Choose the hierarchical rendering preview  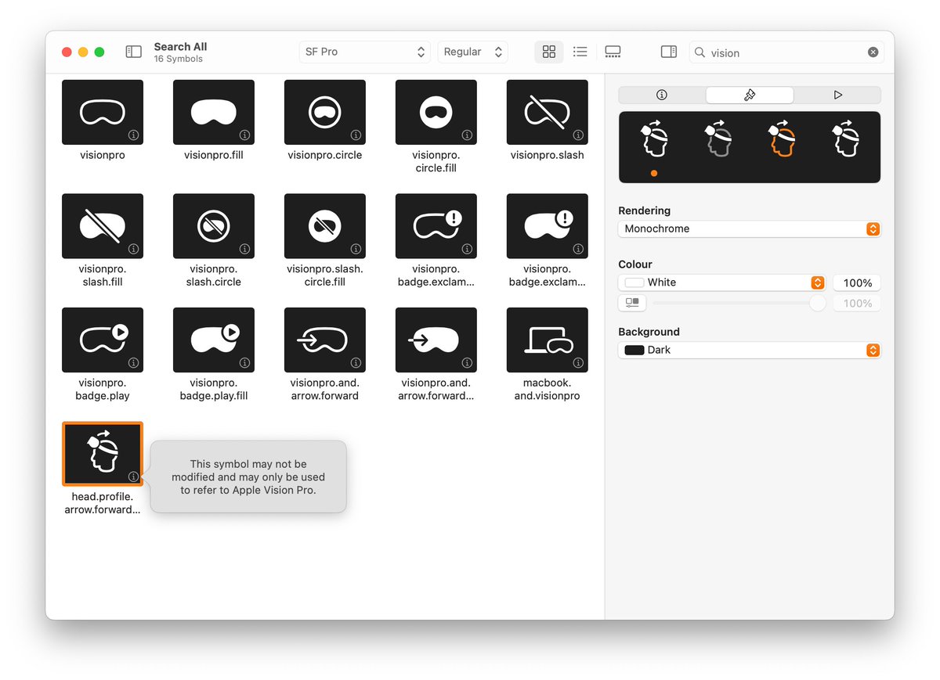point(718,139)
